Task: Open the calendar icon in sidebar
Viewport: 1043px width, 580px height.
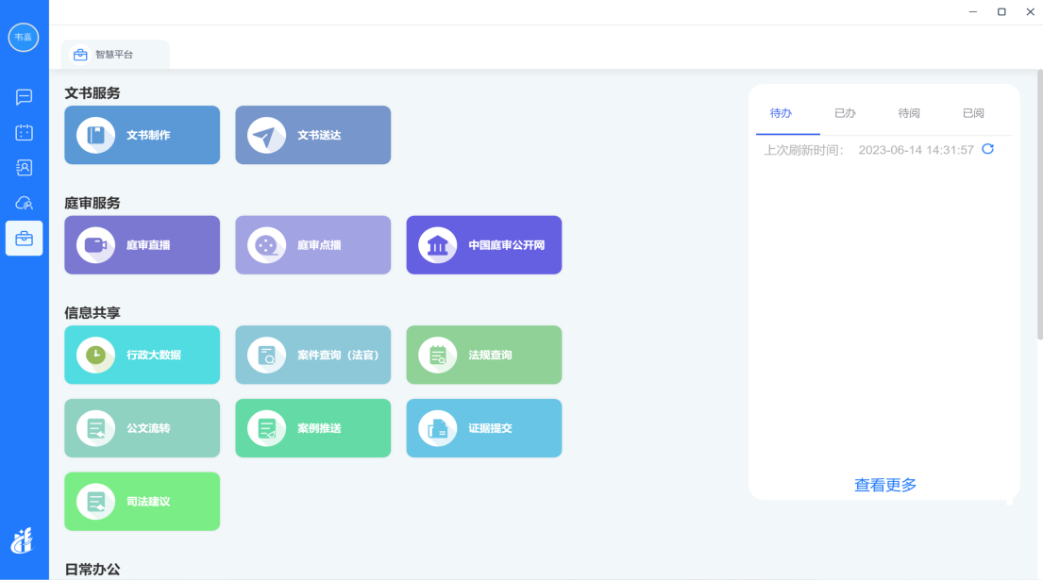Action: [24, 132]
